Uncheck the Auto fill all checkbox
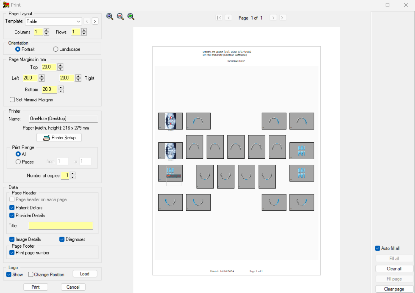Image resolution: width=415 pixels, height=293 pixels. tap(377, 248)
